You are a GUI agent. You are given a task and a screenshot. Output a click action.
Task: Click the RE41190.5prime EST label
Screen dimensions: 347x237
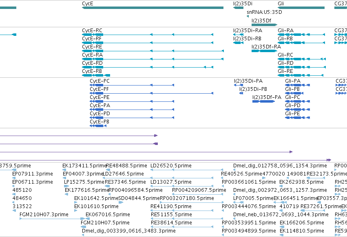tap(171, 207)
